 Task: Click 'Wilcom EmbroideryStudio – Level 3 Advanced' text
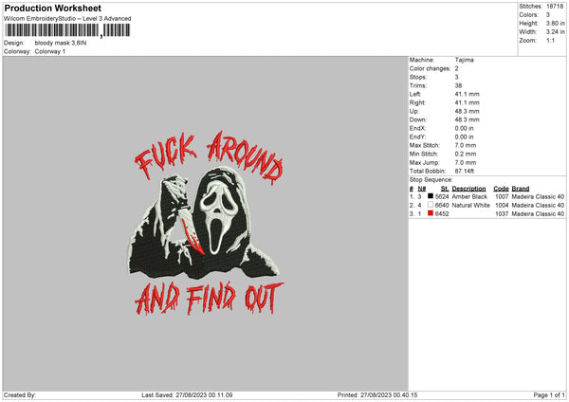[x=67, y=19]
